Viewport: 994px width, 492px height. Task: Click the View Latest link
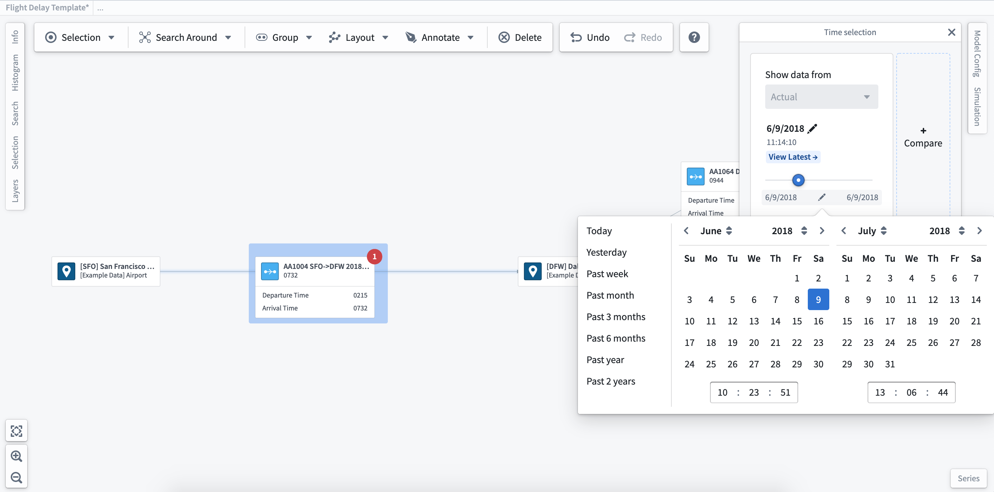792,157
